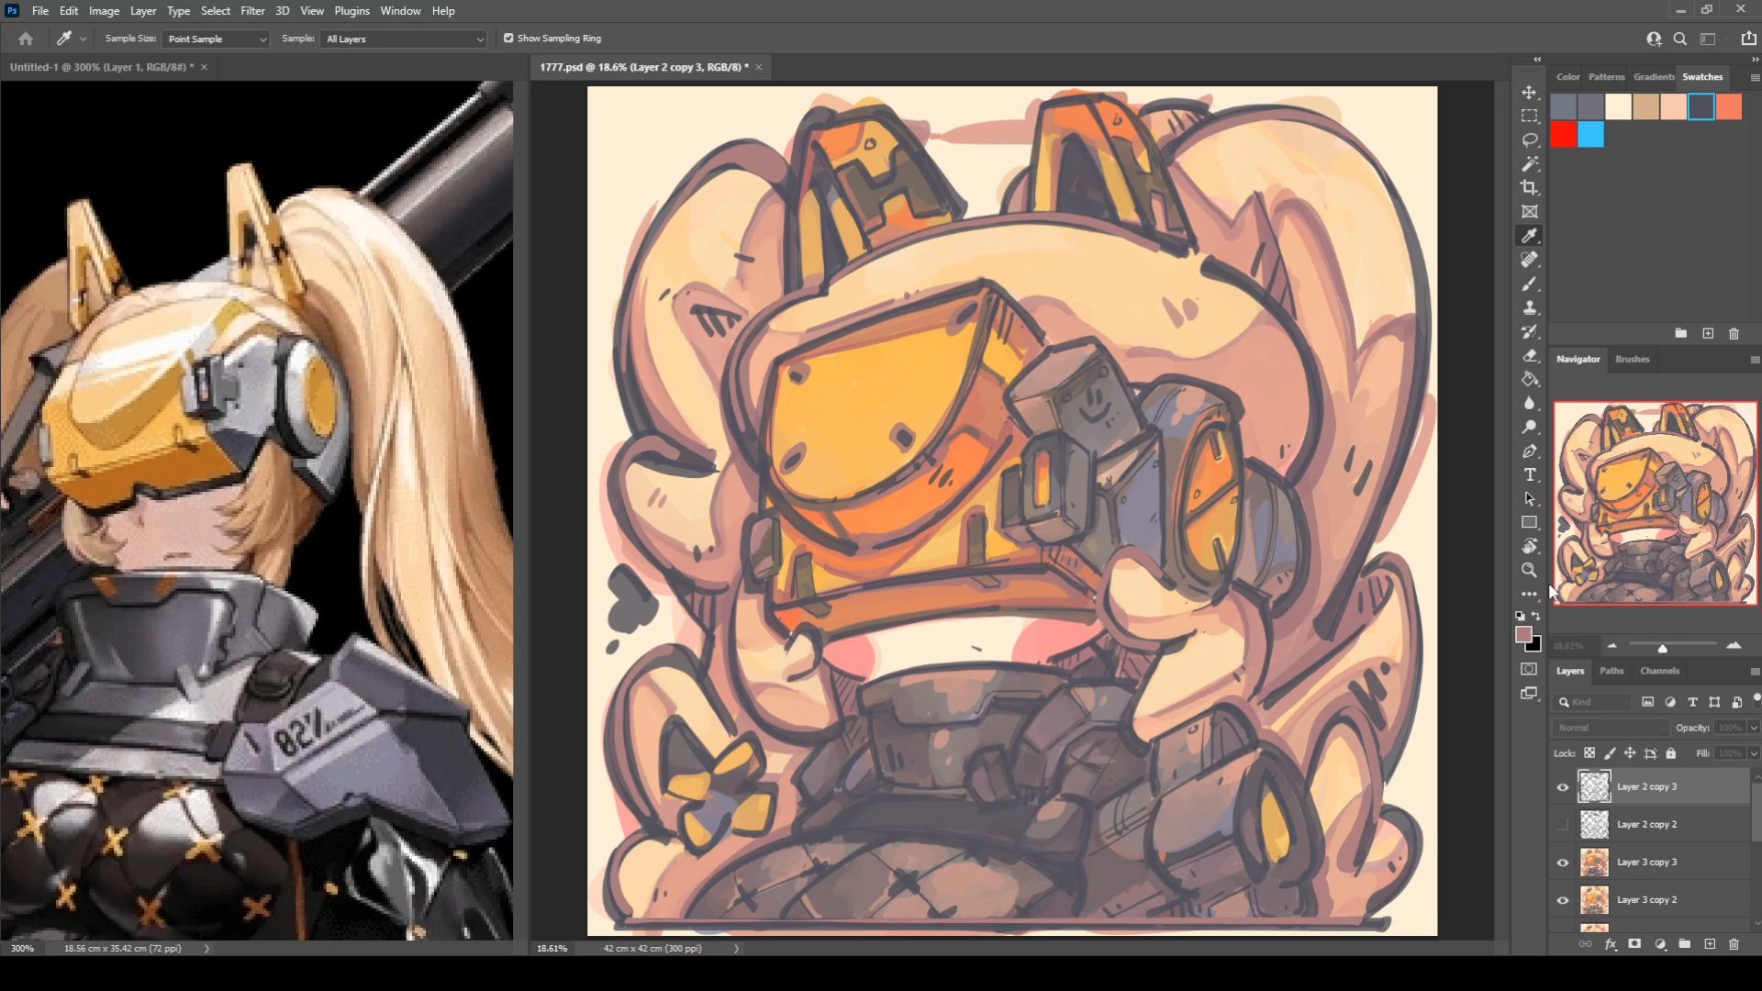Open the Edit Toolbar ellipsis menu
This screenshot has height=991, width=1762.
(x=1530, y=594)
